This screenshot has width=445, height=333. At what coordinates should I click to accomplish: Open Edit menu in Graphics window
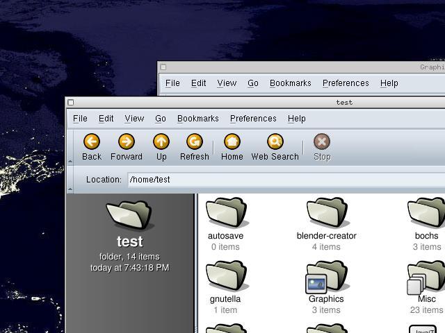point(199,83)
